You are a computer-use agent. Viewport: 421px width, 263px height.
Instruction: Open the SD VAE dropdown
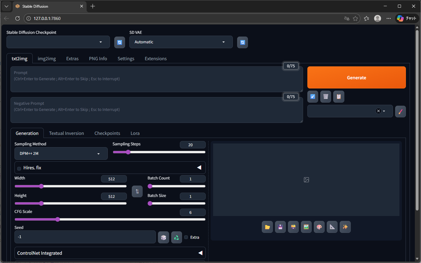tap(181, 42)
